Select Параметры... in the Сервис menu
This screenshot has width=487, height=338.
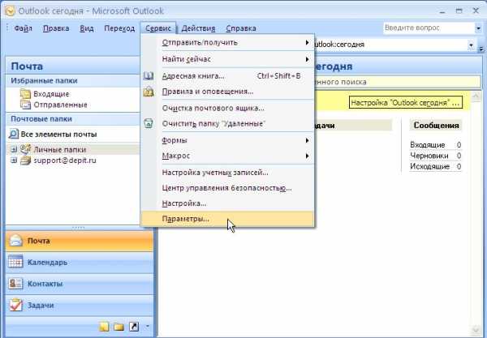pos(227,219)
